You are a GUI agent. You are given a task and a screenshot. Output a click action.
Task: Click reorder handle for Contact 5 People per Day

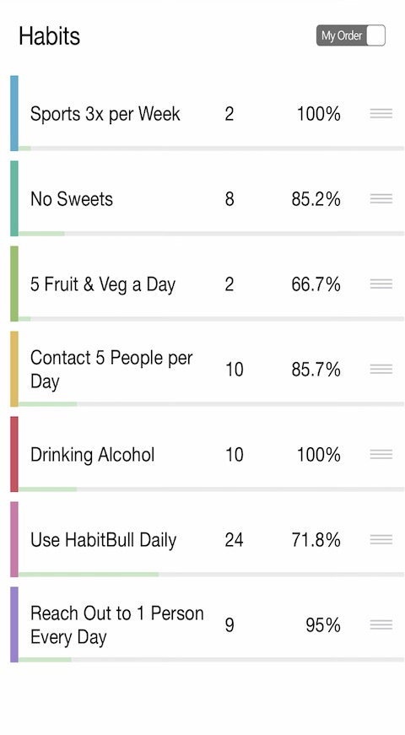pyautogui.click(x=381, y=370)
